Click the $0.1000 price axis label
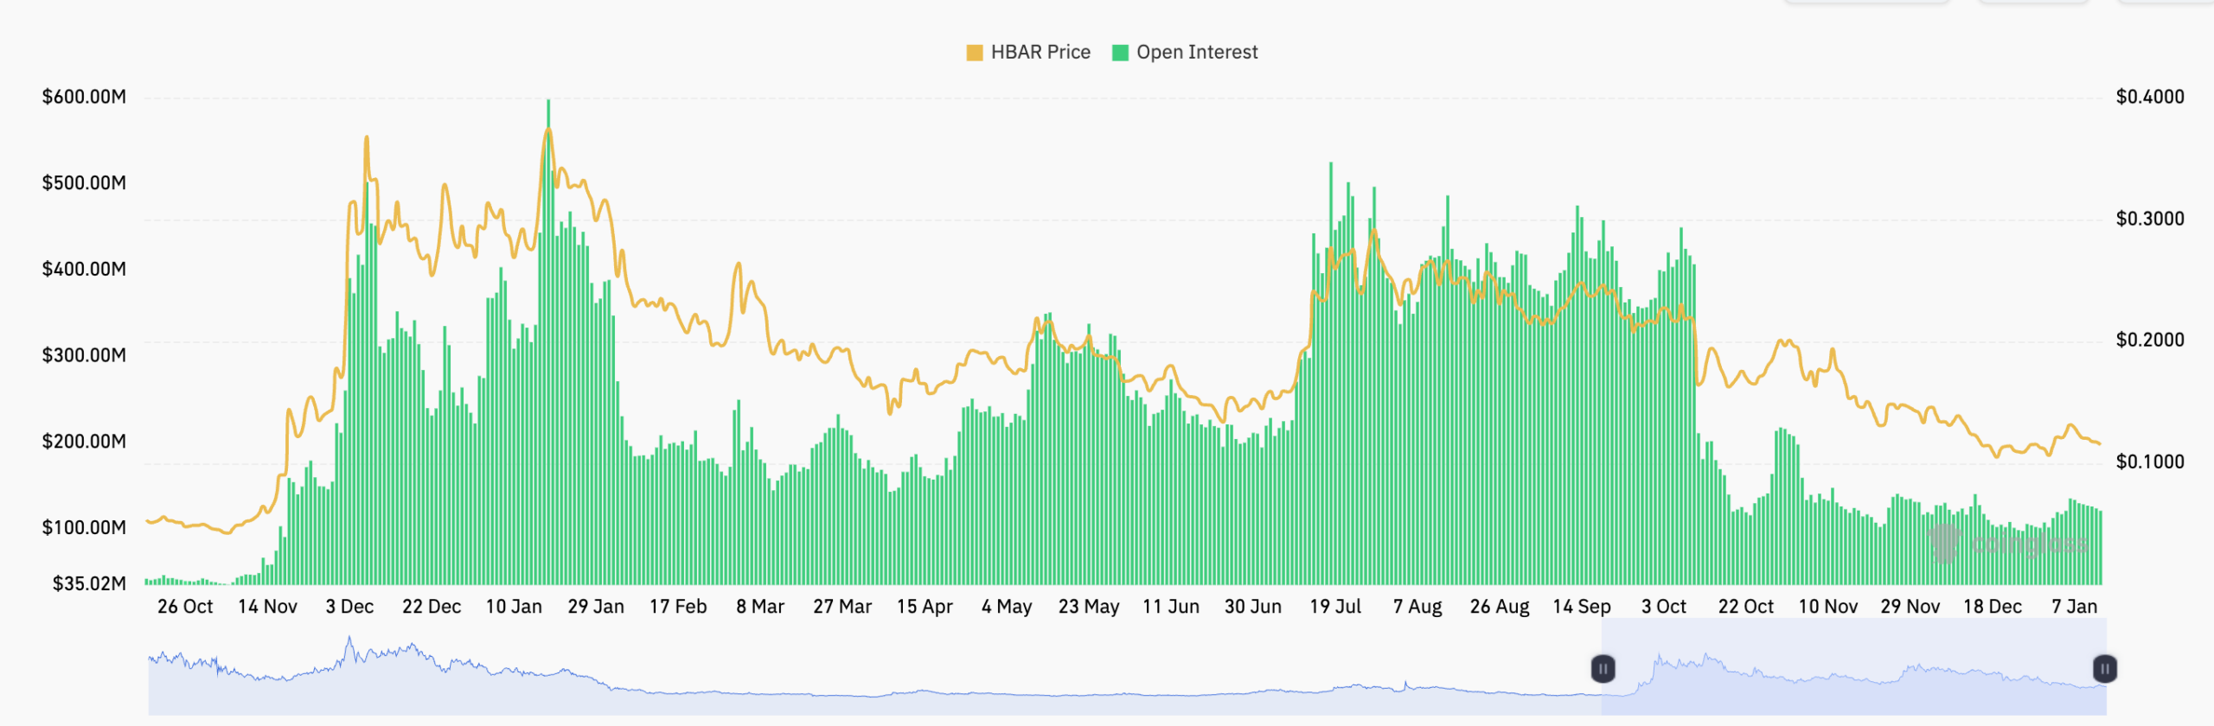This screenshot has width=2214, height=726. coord(2150,462)
